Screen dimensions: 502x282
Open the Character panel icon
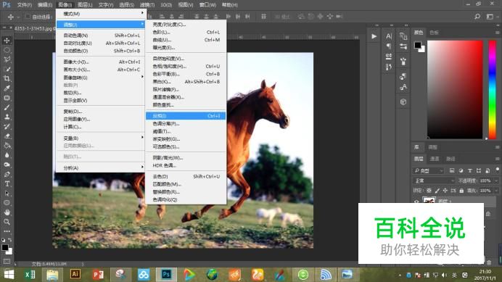[x=389, y=36]
